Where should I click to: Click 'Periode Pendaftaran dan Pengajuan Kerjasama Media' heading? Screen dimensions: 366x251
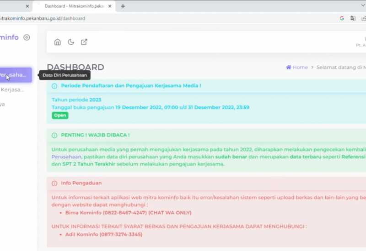131,86
